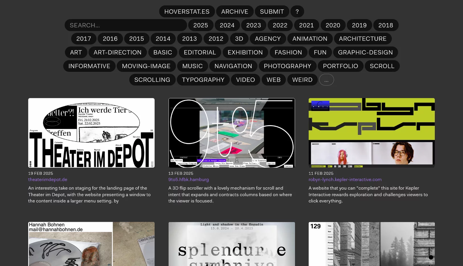Select the BASIC tag
Image resolution: width=463 pixels, height=266 pixels.
[163, 52]
